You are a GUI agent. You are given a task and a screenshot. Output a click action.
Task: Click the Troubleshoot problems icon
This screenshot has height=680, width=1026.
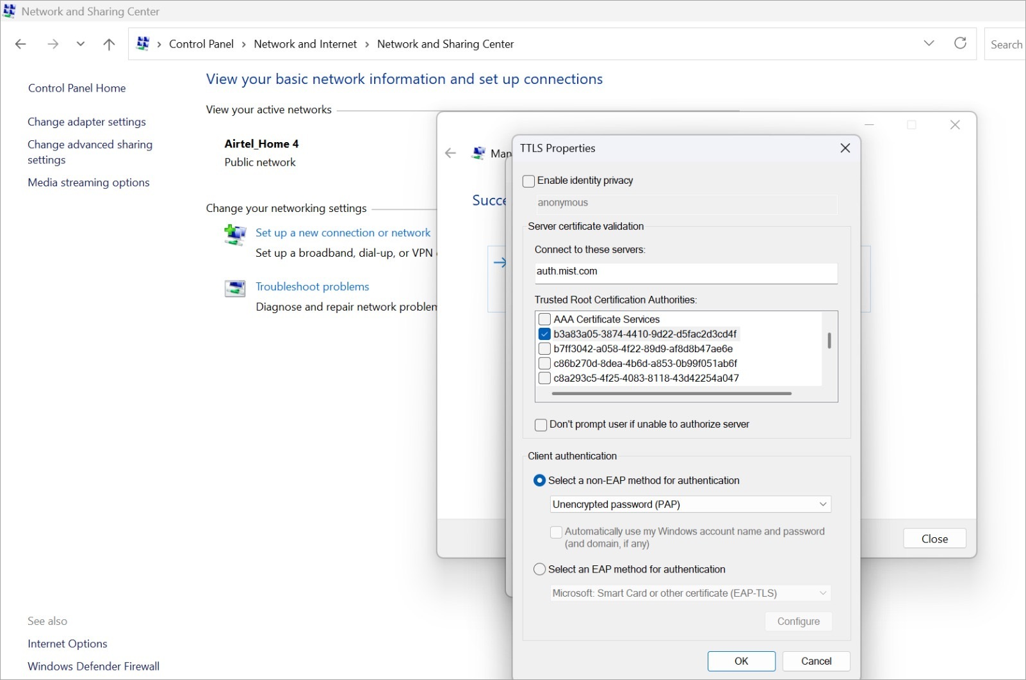pos(235,289)
